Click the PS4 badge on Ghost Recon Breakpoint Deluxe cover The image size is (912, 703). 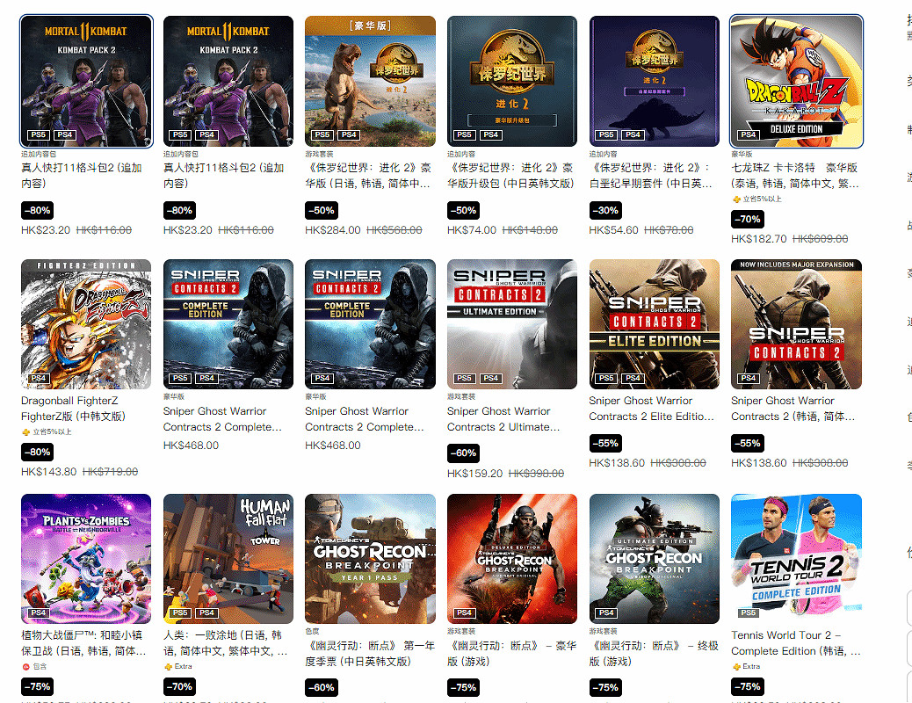pos(464,612)
